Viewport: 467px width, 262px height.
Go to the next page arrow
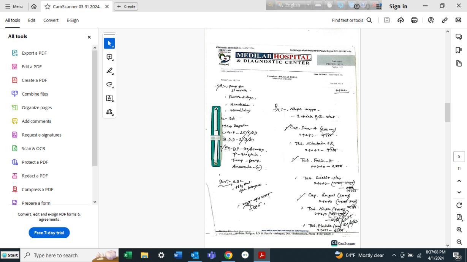click(x=459, y=192)
